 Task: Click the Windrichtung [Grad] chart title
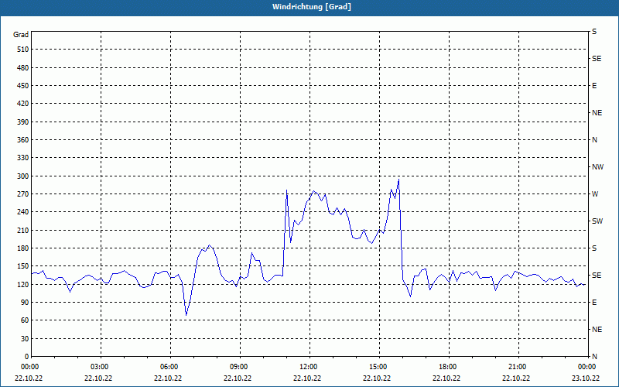pyautogui.click(x=312, y=7)
